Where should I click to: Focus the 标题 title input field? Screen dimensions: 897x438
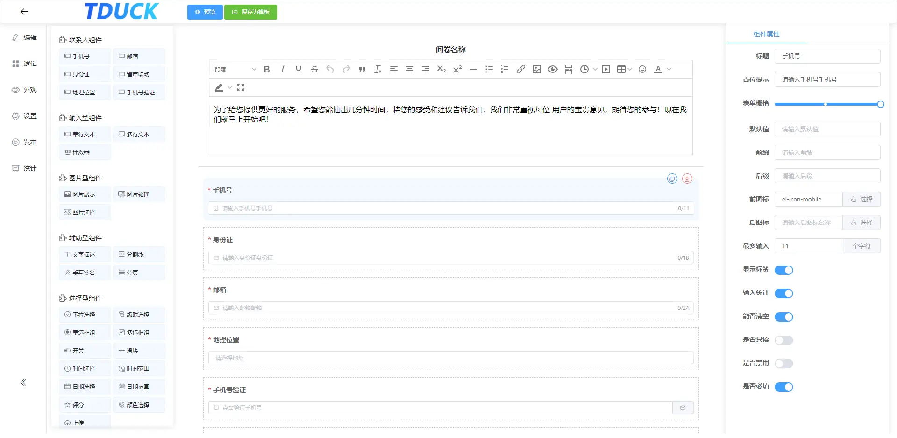(x=827, y=56)
